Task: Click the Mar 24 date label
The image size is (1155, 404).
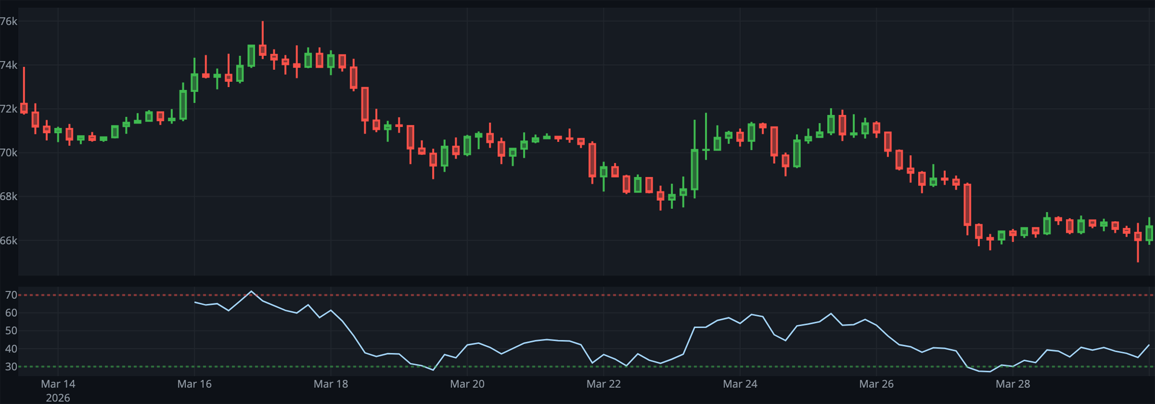Action: coord(740,384)
